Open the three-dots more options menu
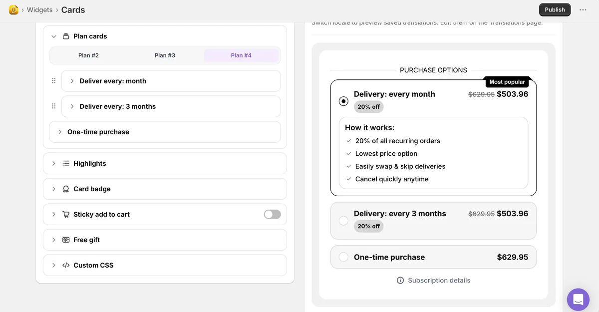The image size is (599, 312). (583, 9)
